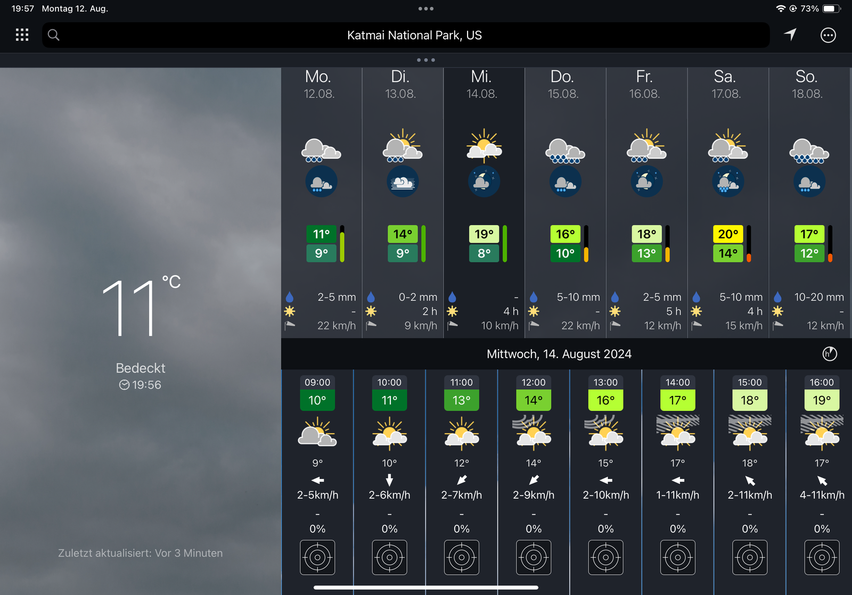Tap the 16:00 hourly weather icon
Image resolution: width=852 pixels, height=595 pixels.
coord(822,432)
